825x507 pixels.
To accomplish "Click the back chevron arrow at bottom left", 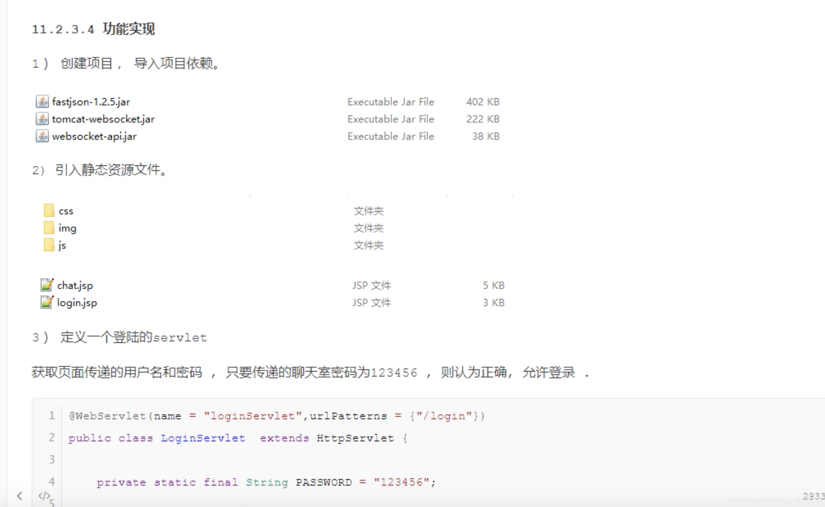I will click(x=19, y=496).
